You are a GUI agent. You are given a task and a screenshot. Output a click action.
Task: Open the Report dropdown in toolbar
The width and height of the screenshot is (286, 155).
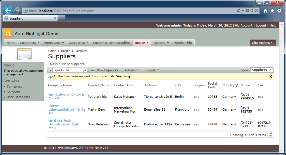(x=152, y=70)
